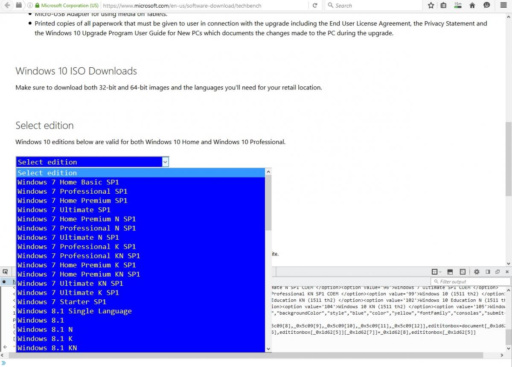Viewport: 512px width, 367px height.
Task: Select plain Windows 8.1 option
Action: coord(140,320)
